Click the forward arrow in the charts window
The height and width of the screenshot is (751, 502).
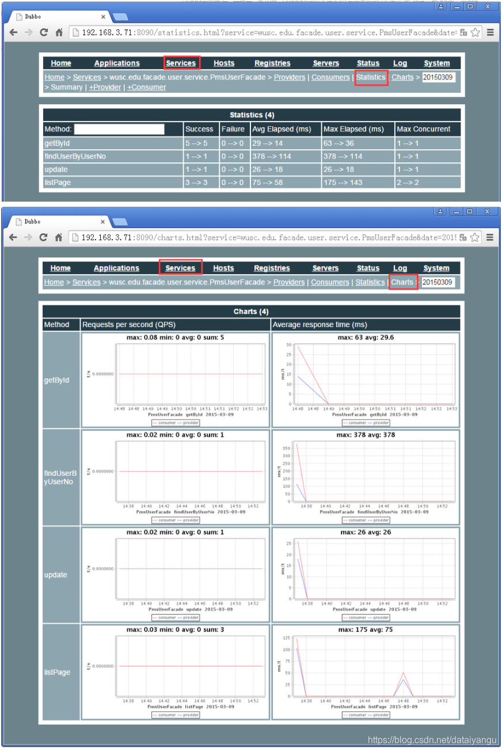coord(28,237)
